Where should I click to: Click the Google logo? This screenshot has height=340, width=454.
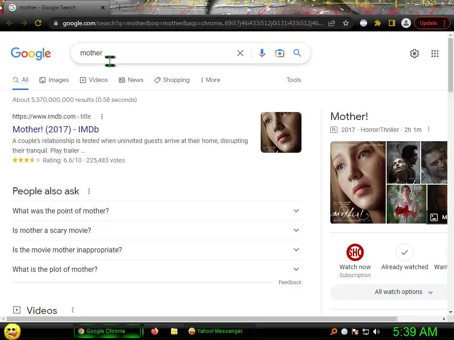coord(31,54)
